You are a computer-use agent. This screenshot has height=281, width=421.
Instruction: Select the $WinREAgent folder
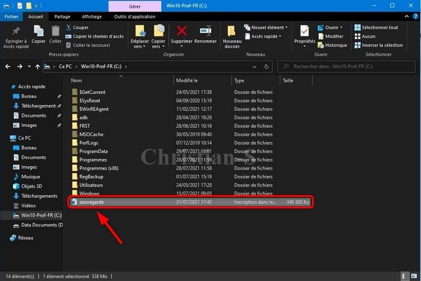click(94, 109)
